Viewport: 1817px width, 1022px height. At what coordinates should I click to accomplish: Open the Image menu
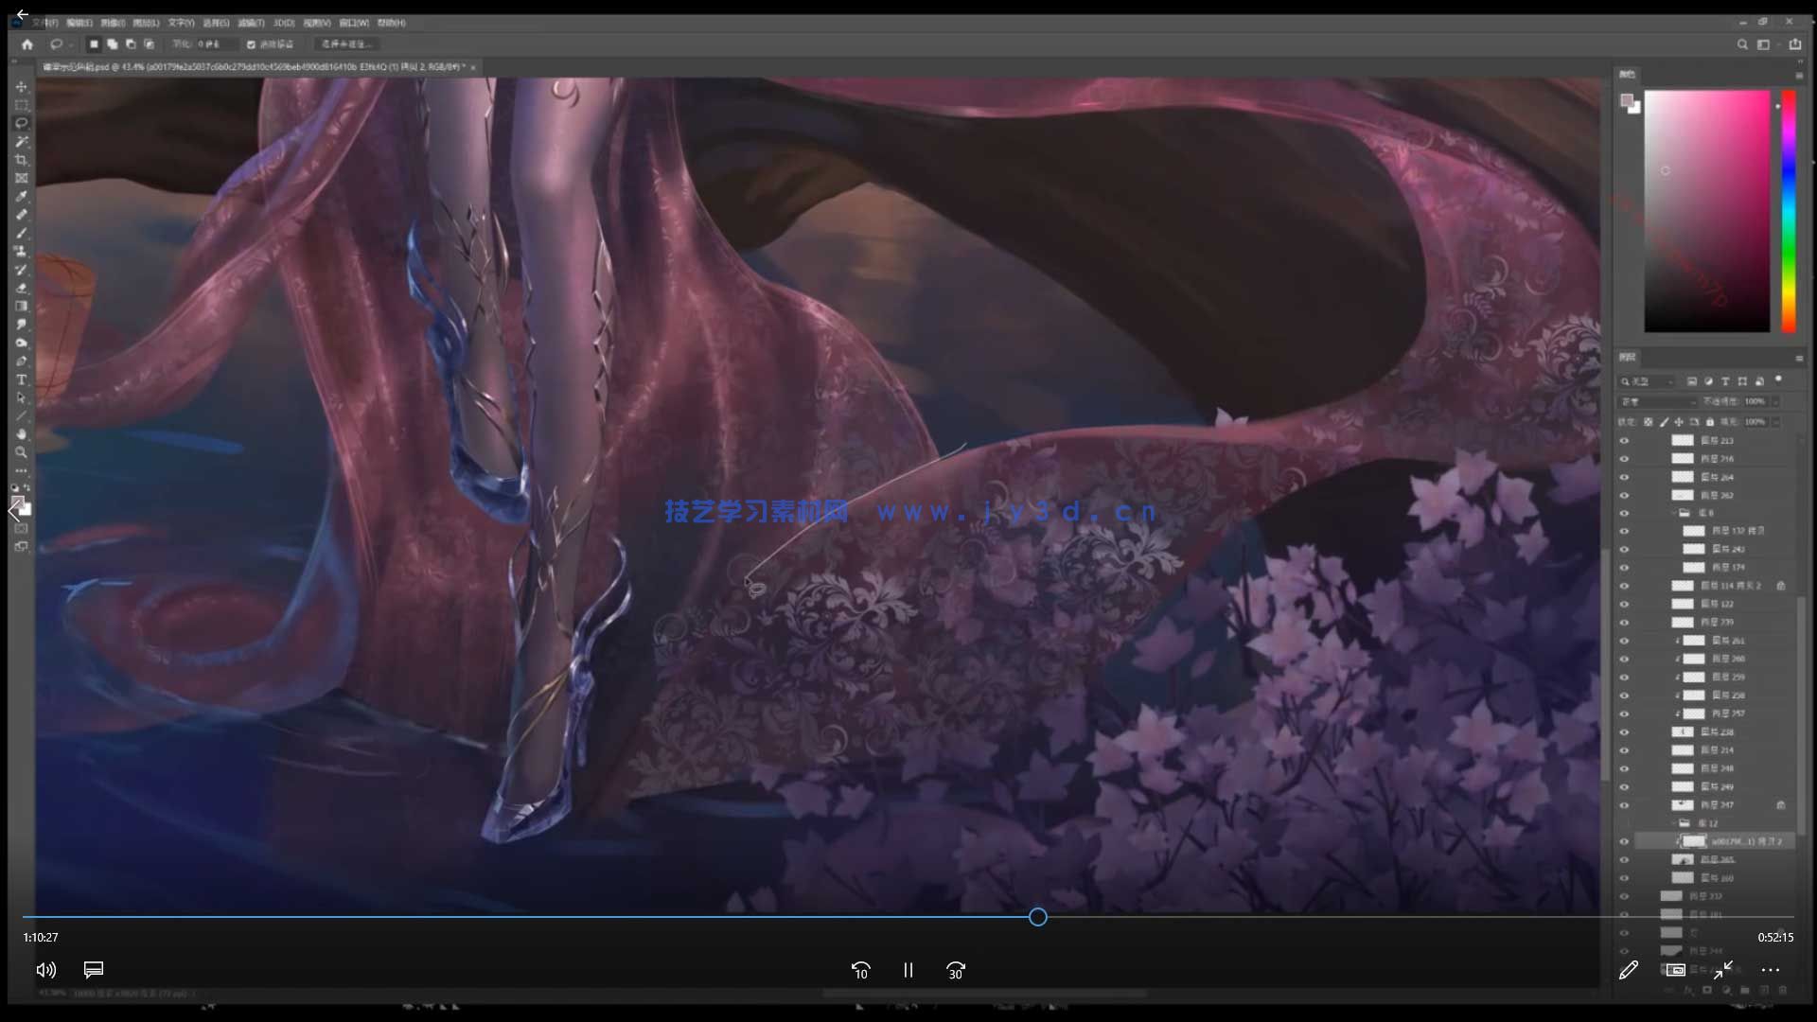click(x=113, y=23)
